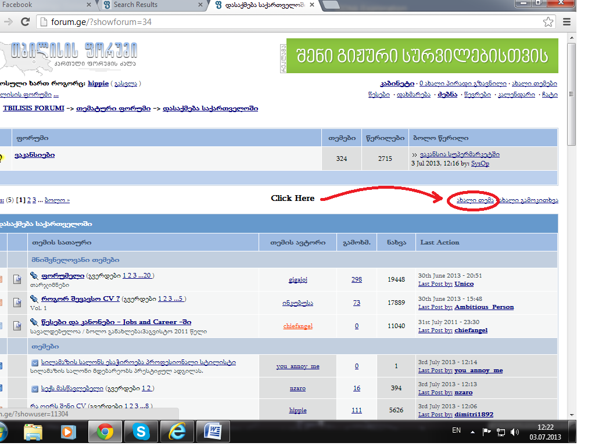This screenshot has width=595, height=446.
Task: Open nzaro author profile in author column
Action: tap(298, 389)
